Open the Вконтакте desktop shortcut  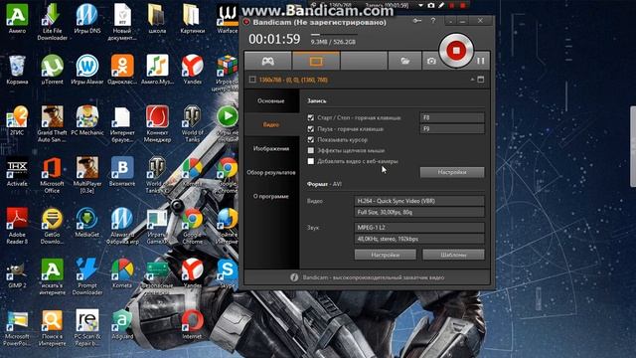[122, 172]
